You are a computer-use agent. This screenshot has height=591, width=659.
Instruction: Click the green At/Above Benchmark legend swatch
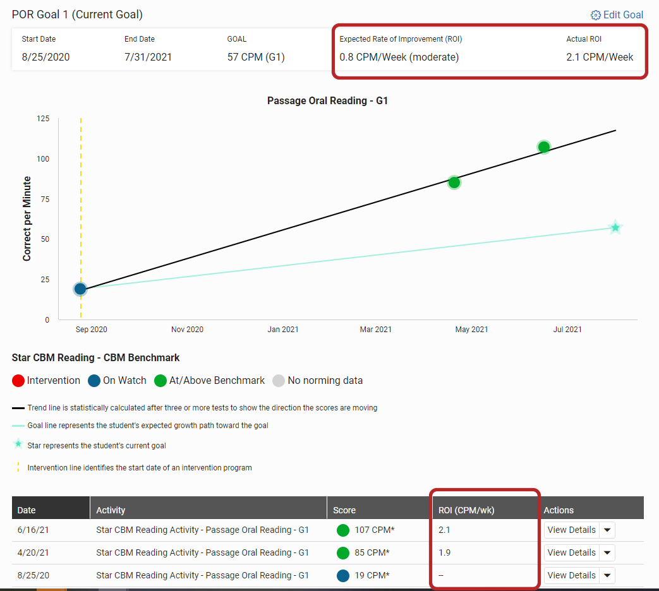click(x=160, y=381)
